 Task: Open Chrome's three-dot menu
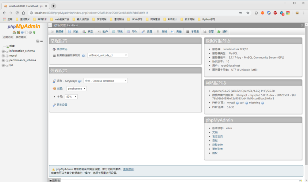304,13
